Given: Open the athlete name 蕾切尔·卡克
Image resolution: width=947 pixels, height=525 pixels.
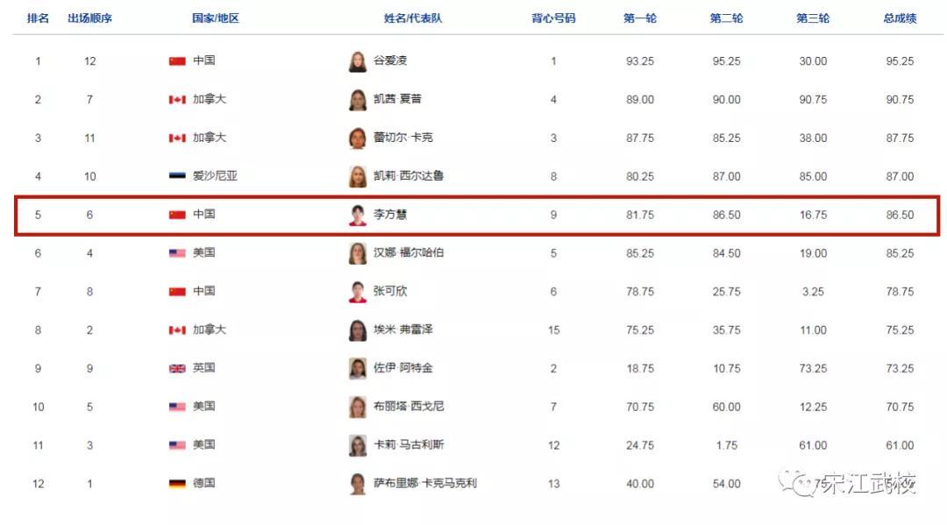Looking at the screenshot, I should [x=403, y=138].
